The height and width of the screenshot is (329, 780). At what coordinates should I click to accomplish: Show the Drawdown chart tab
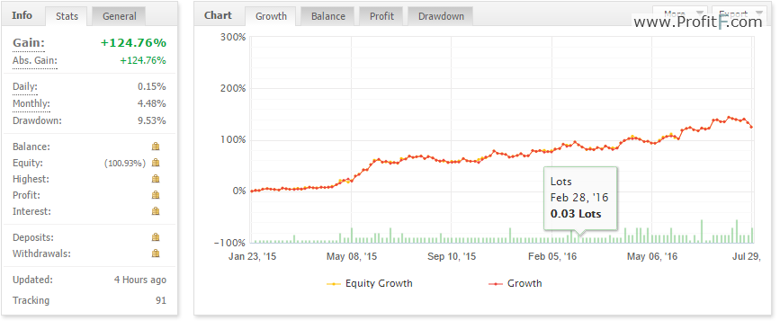coord(441,16)
